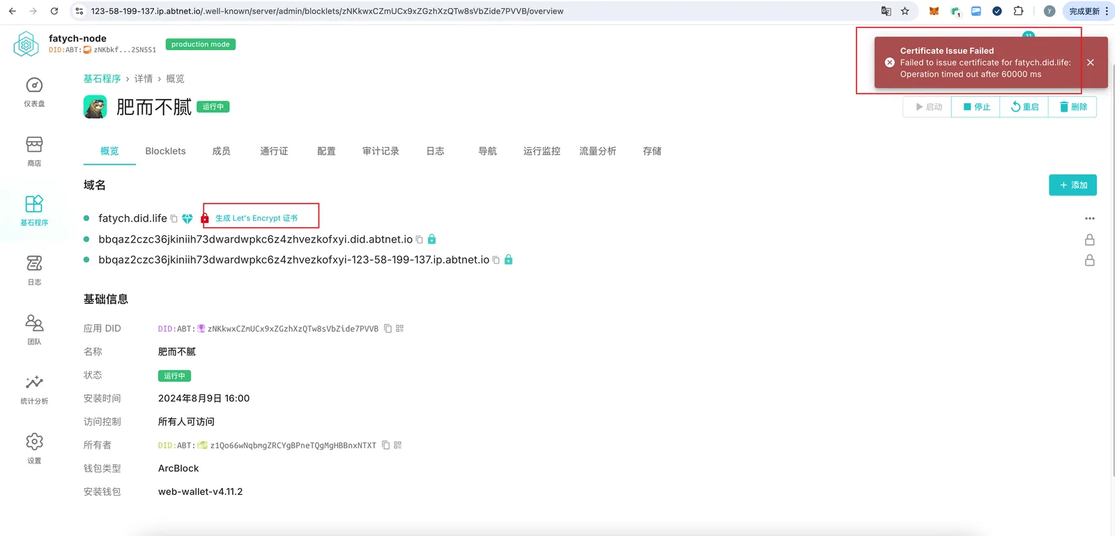The width and height of the screenshot is (1115, 536).
Task: Open the browser profile avatar menu
Action: [x=1049, y=11]
